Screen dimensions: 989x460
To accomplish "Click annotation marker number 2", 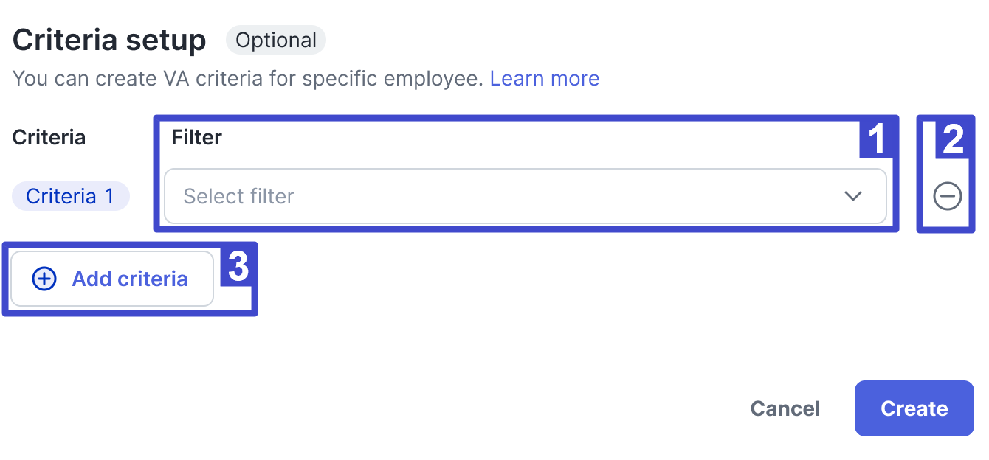I will tap(954, 139).
